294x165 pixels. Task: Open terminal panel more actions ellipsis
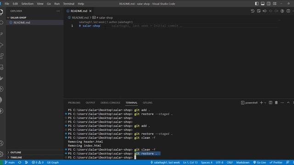click(282, 103)
